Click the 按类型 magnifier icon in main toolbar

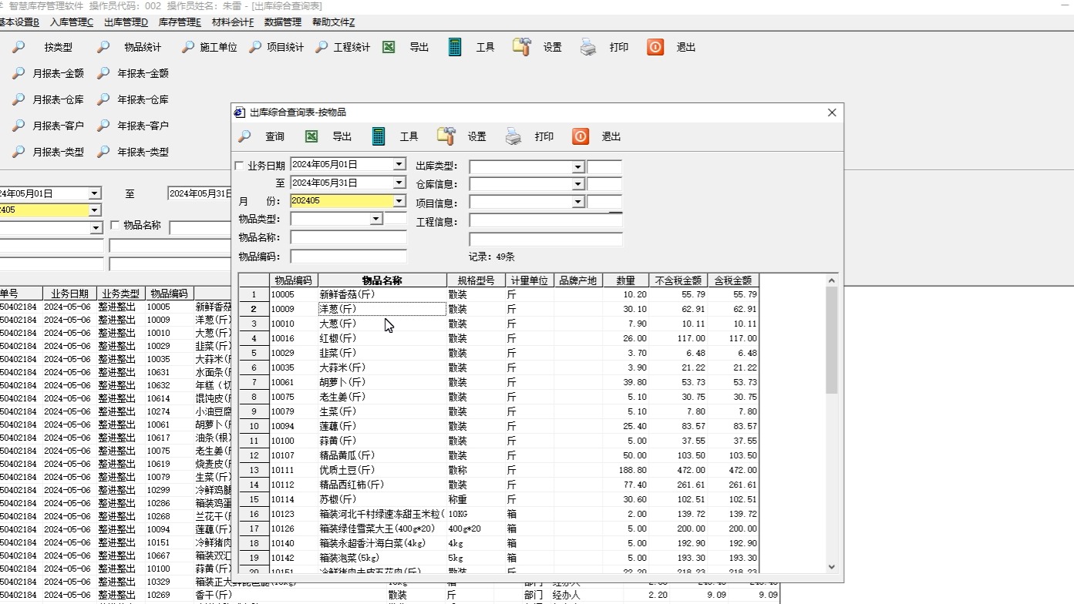click(19, 47)
